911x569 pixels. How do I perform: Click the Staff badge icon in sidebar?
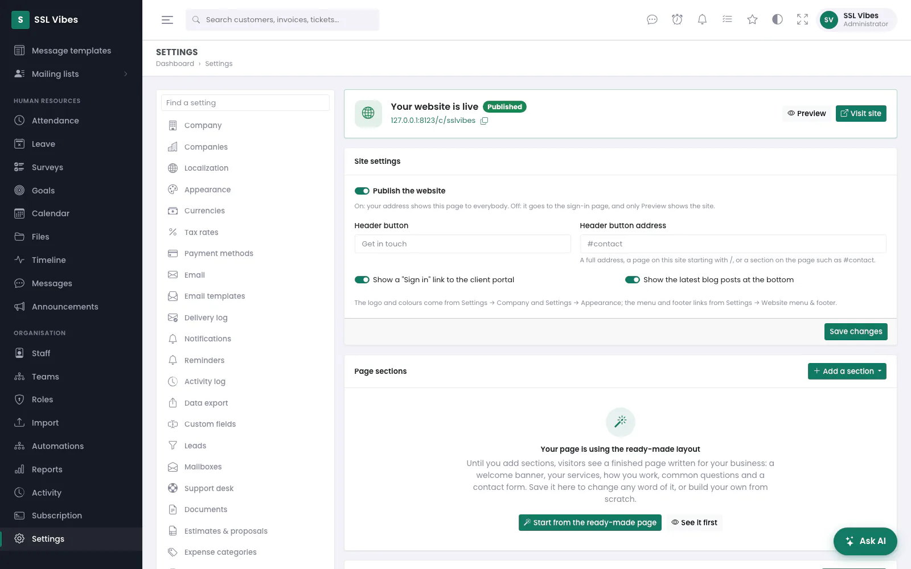tap(19, 353)
